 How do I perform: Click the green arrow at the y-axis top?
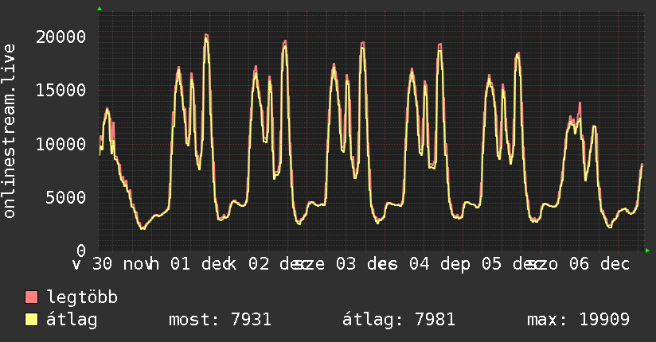pyautogui.click(x=100, y=9)
